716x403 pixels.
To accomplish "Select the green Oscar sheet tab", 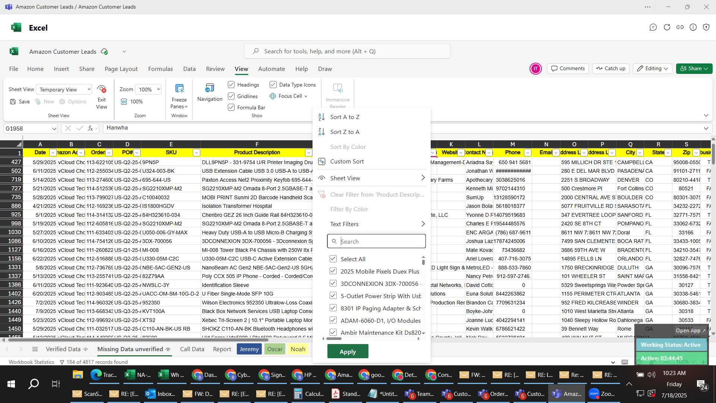I will 275,349.
